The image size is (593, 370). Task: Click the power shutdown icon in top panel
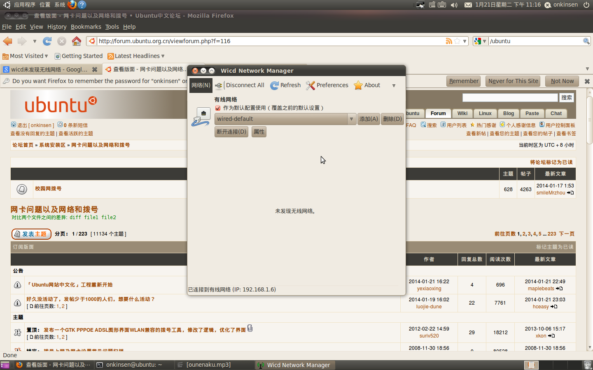pyautogui.click(x=586, y=5)
